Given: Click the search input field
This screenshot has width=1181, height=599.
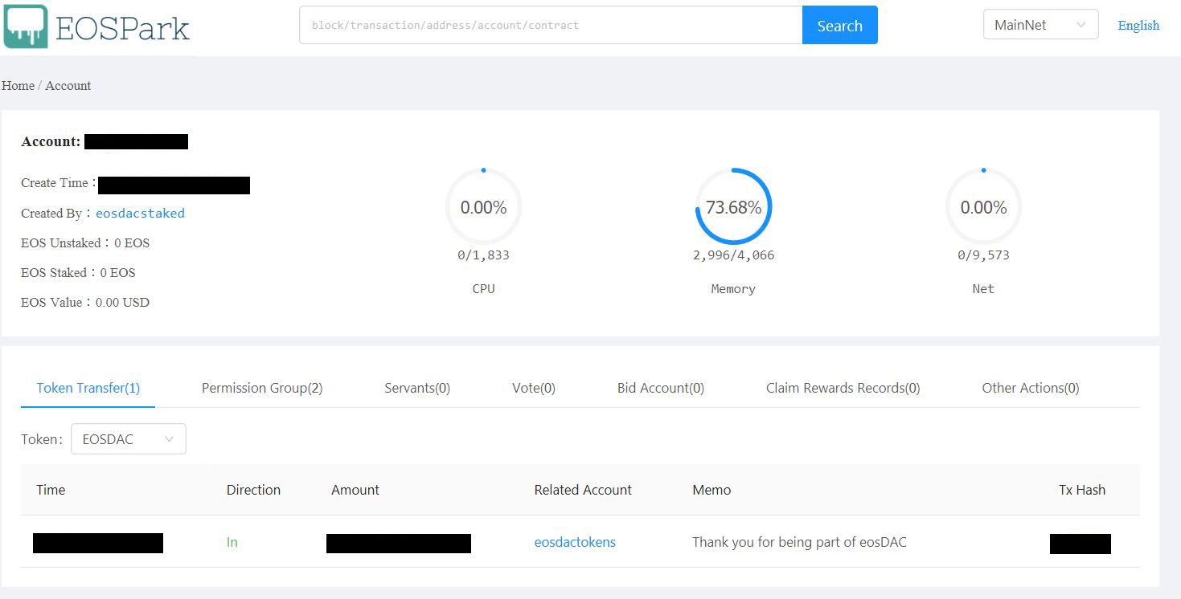Looking at the screenshot, I should 551,25.
